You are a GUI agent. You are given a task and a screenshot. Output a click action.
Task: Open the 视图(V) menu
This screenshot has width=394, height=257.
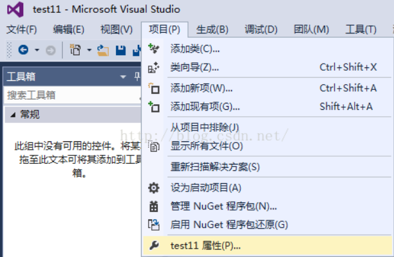click(x=117, y=30)
